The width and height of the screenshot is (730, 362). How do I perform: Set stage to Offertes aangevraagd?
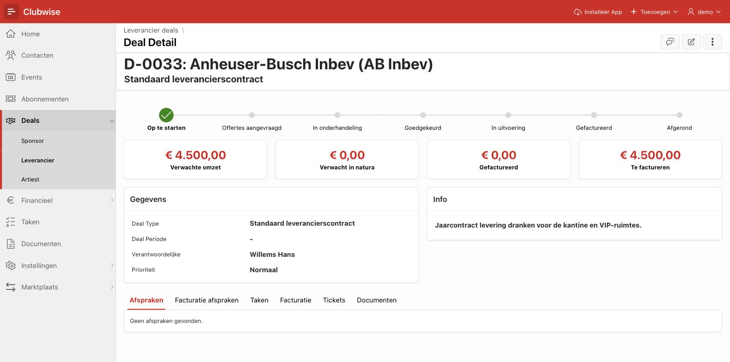coord(252,115)
